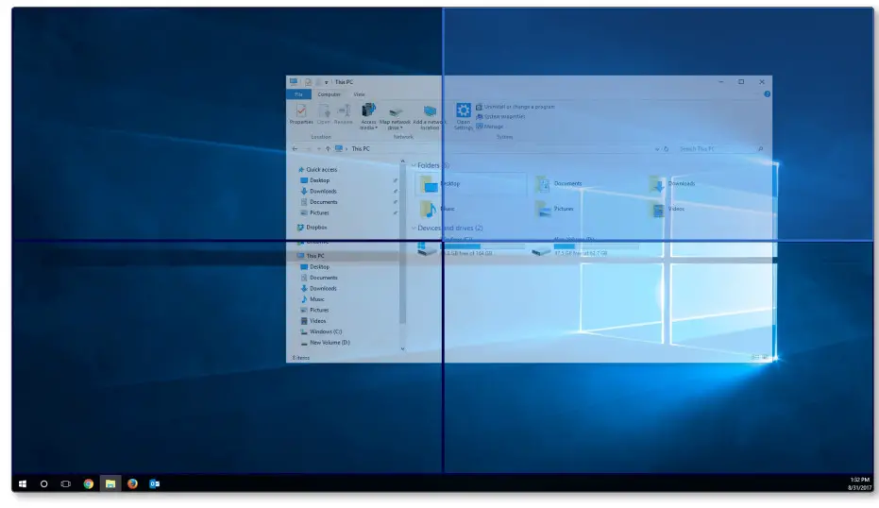Launch Chrome from the taskbar
879x508 pixels.
click(88, 483)
